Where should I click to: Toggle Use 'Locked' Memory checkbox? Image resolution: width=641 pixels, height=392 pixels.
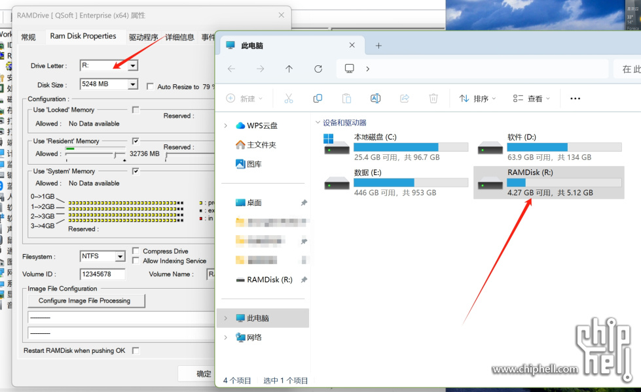point(136,110)
